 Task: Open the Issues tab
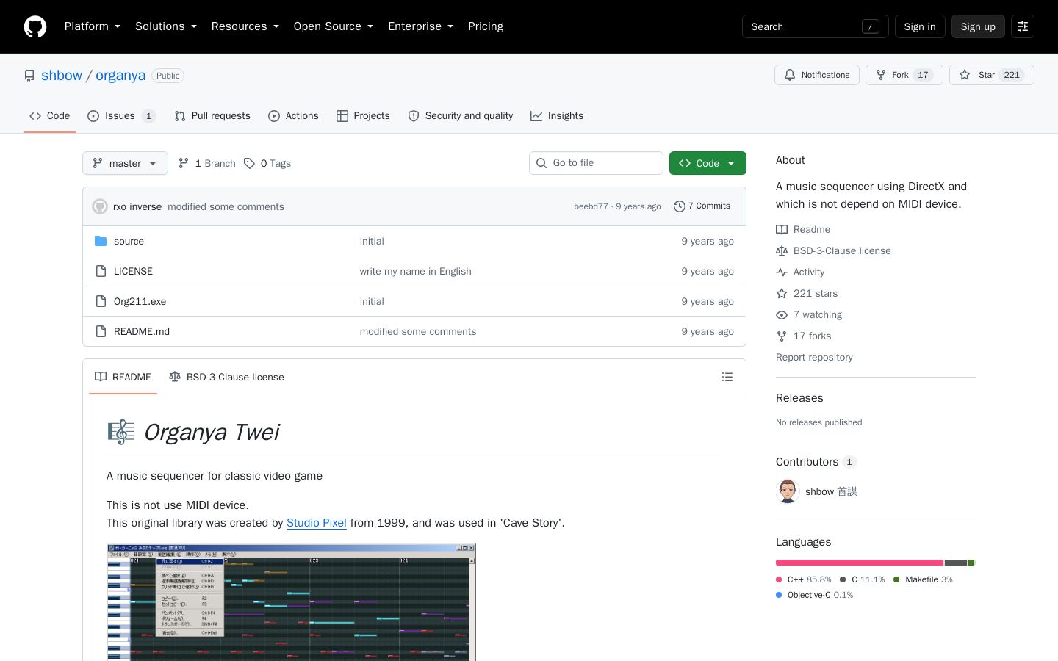(121, 116)
